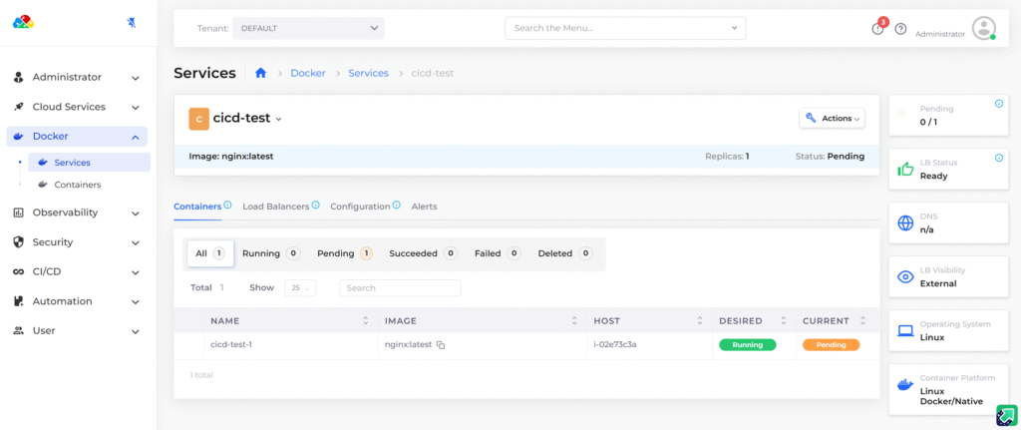The image size is (1021, 430).
Task: Open the Tenant DEFAULT dropdown
Action: [307, 28]
